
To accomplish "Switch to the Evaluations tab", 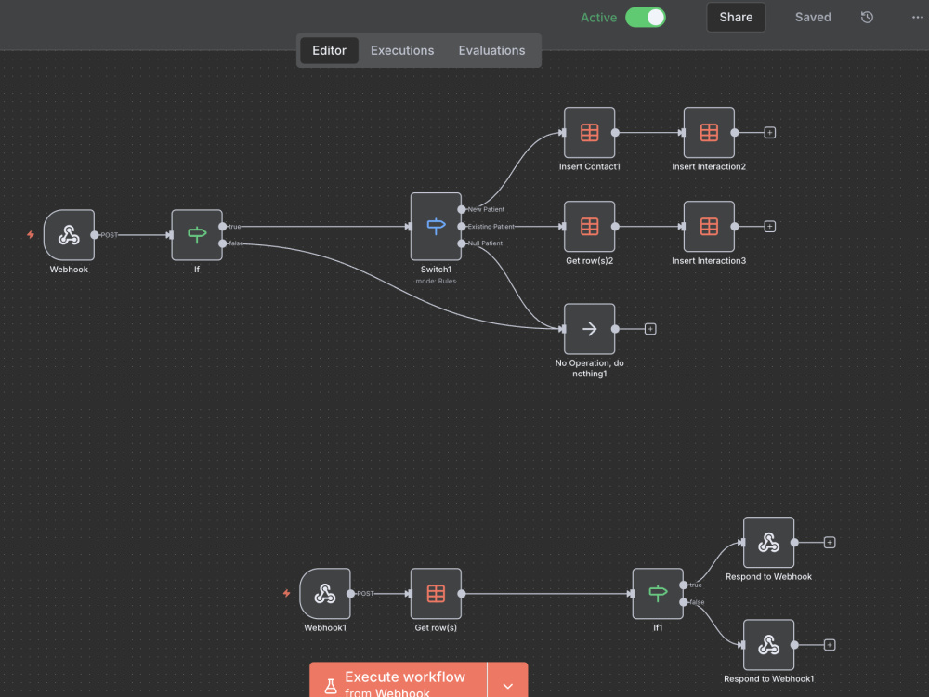I will (x=491, y=50).
